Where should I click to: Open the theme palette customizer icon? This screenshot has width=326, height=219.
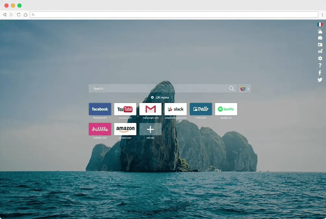(x=320, y=38)
